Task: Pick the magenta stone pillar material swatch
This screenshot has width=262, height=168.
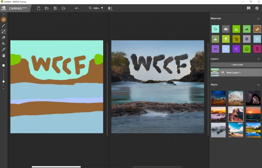Action: [x=257, y=49]
